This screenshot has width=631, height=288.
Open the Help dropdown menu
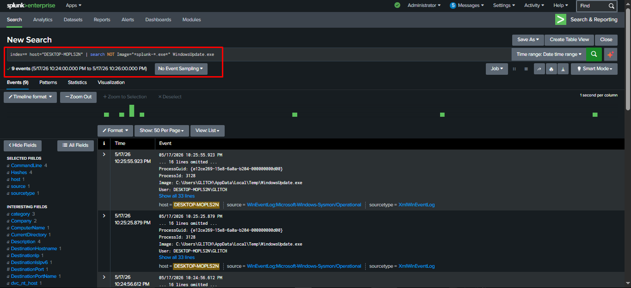tap(561, 6)
